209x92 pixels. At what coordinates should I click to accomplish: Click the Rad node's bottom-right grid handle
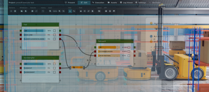point(60,47)
